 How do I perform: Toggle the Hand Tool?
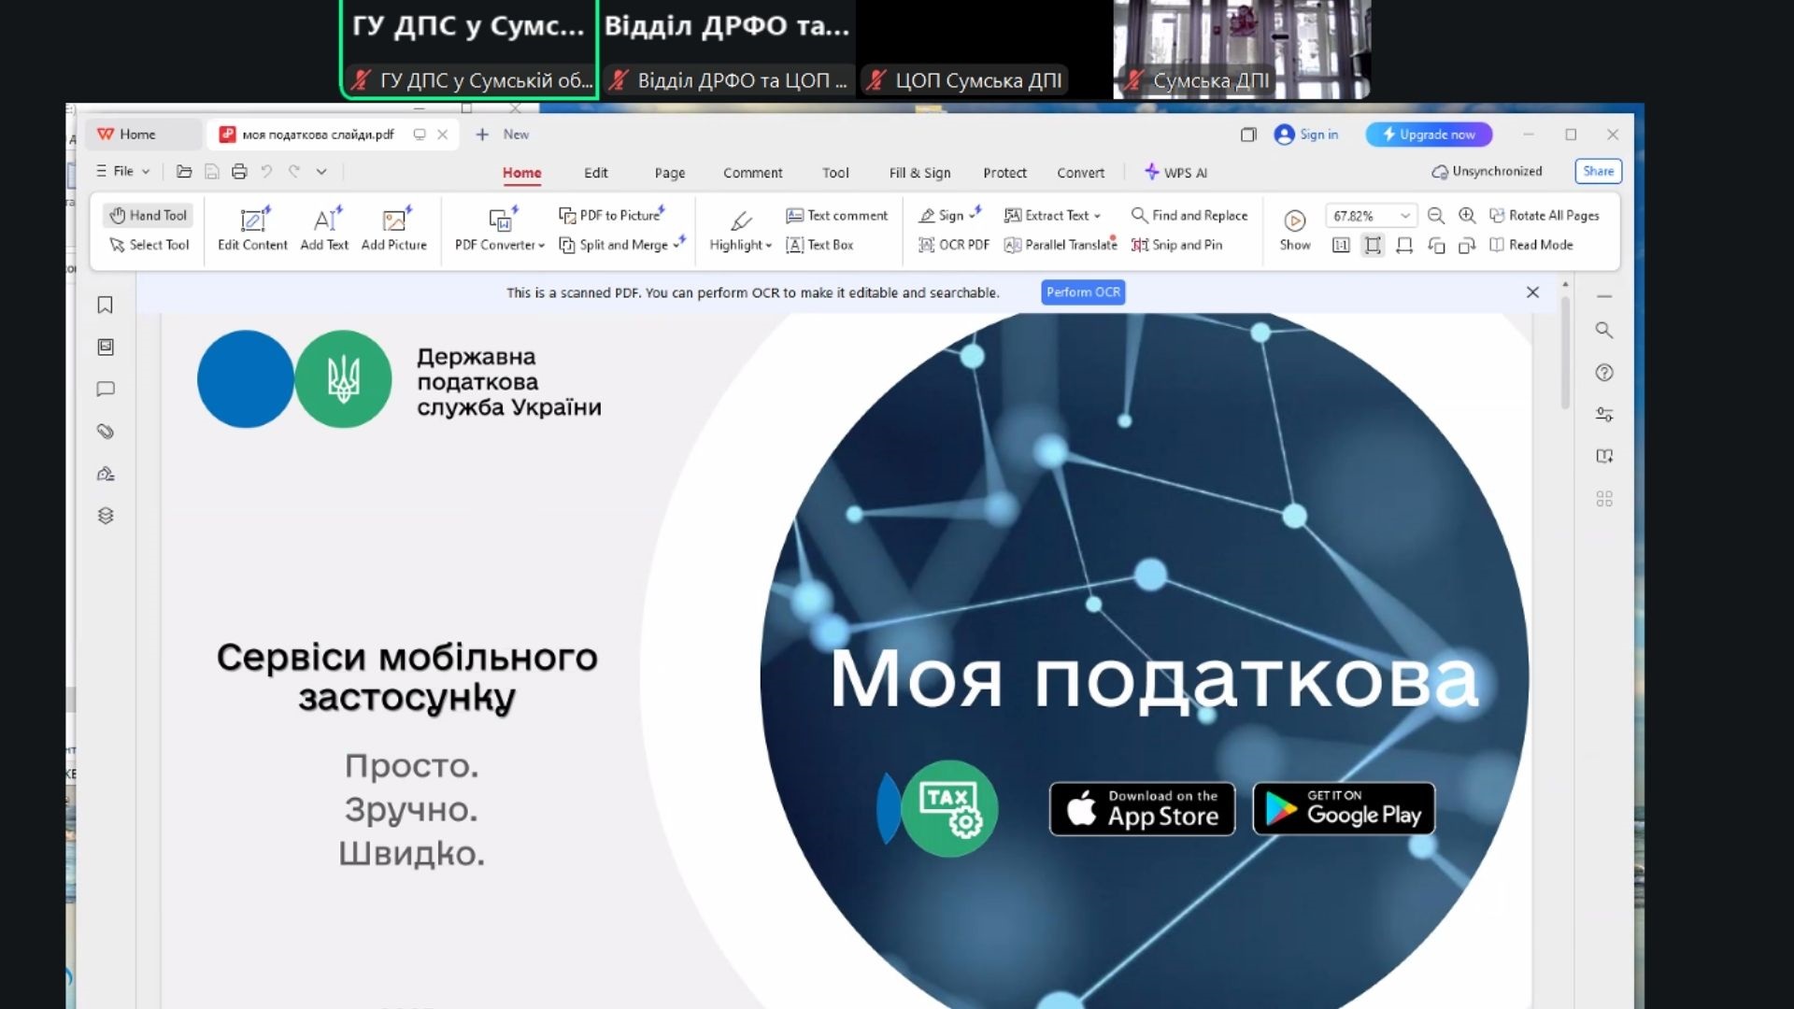click(x=149, y=216)
